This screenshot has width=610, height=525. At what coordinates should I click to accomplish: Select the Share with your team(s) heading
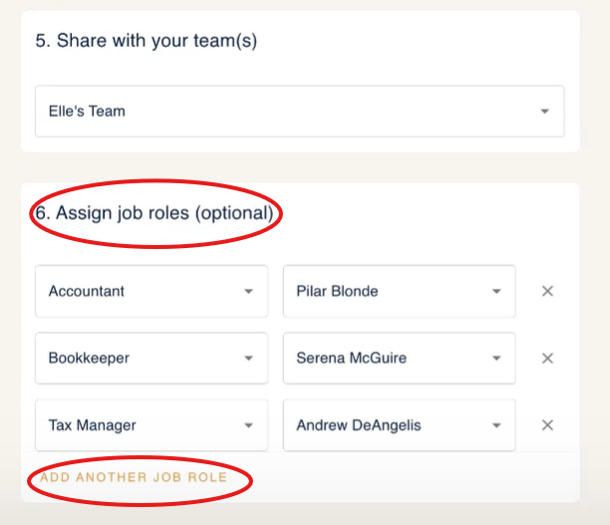[x=147, y=41]
